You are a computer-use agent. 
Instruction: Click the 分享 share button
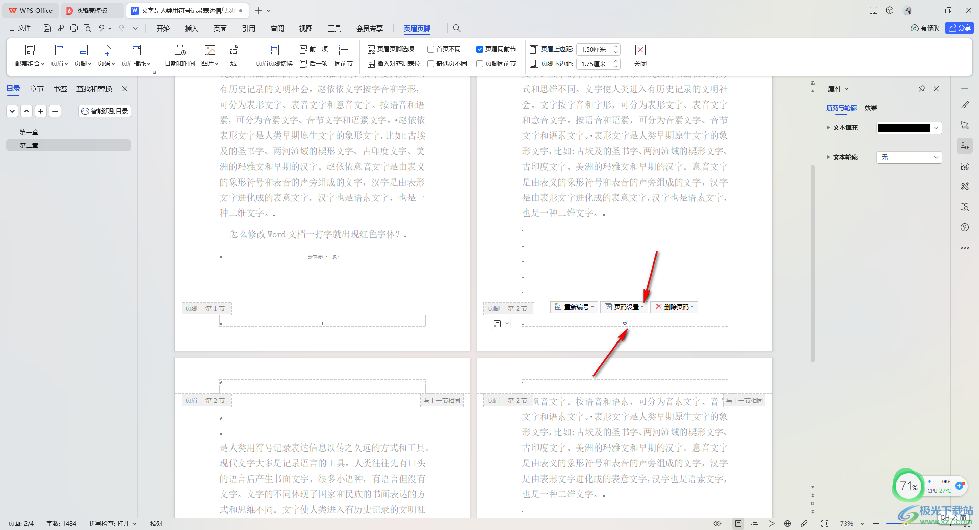tap(960, 28)
